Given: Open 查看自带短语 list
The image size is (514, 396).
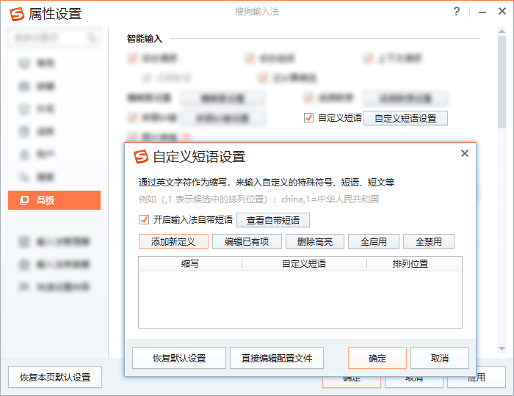Looking at the screenshot, I should click(x=273, y=220).
